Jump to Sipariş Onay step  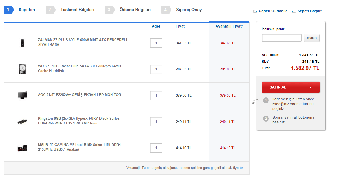(189, 10)
